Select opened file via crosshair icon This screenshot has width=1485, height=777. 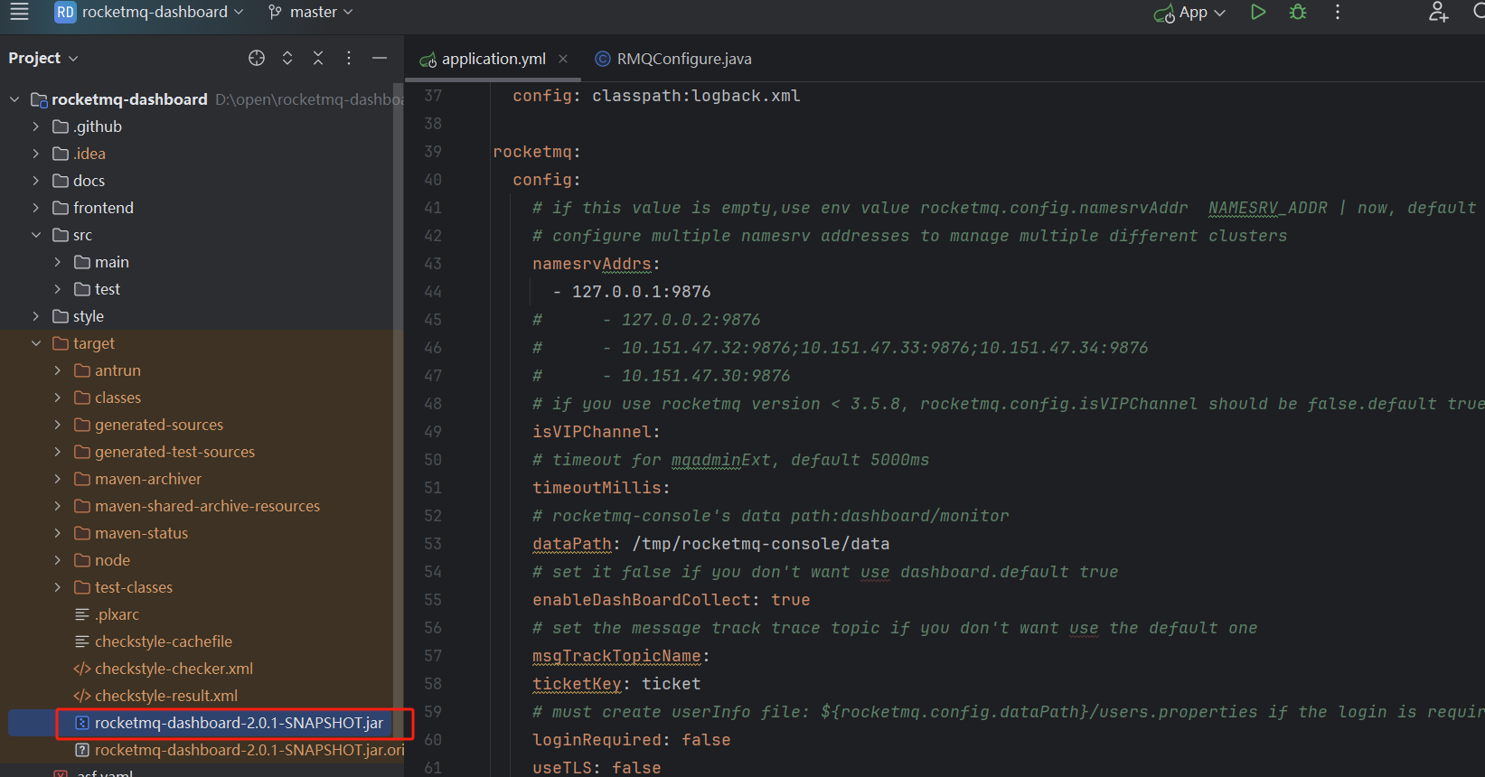pyautogui.click(x=257, y=58)
